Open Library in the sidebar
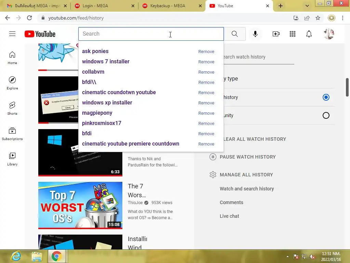This screenshot has height=263, width=350. (x=12, y=159)
